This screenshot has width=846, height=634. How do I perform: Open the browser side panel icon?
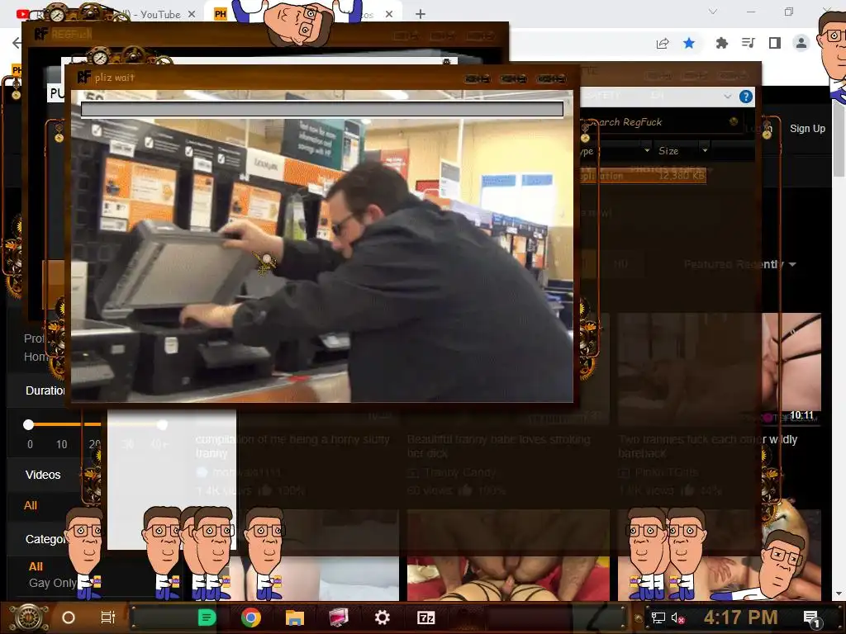click(x=774, y=43)
